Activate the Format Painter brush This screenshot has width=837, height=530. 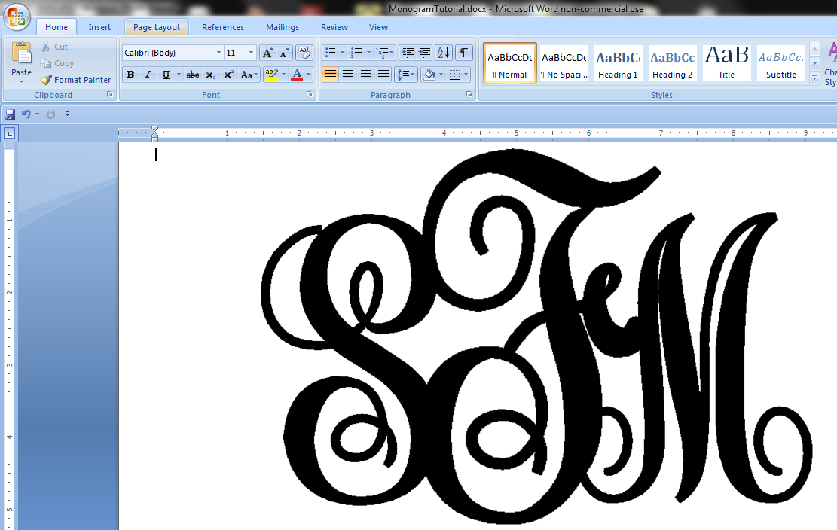(76, 80)
